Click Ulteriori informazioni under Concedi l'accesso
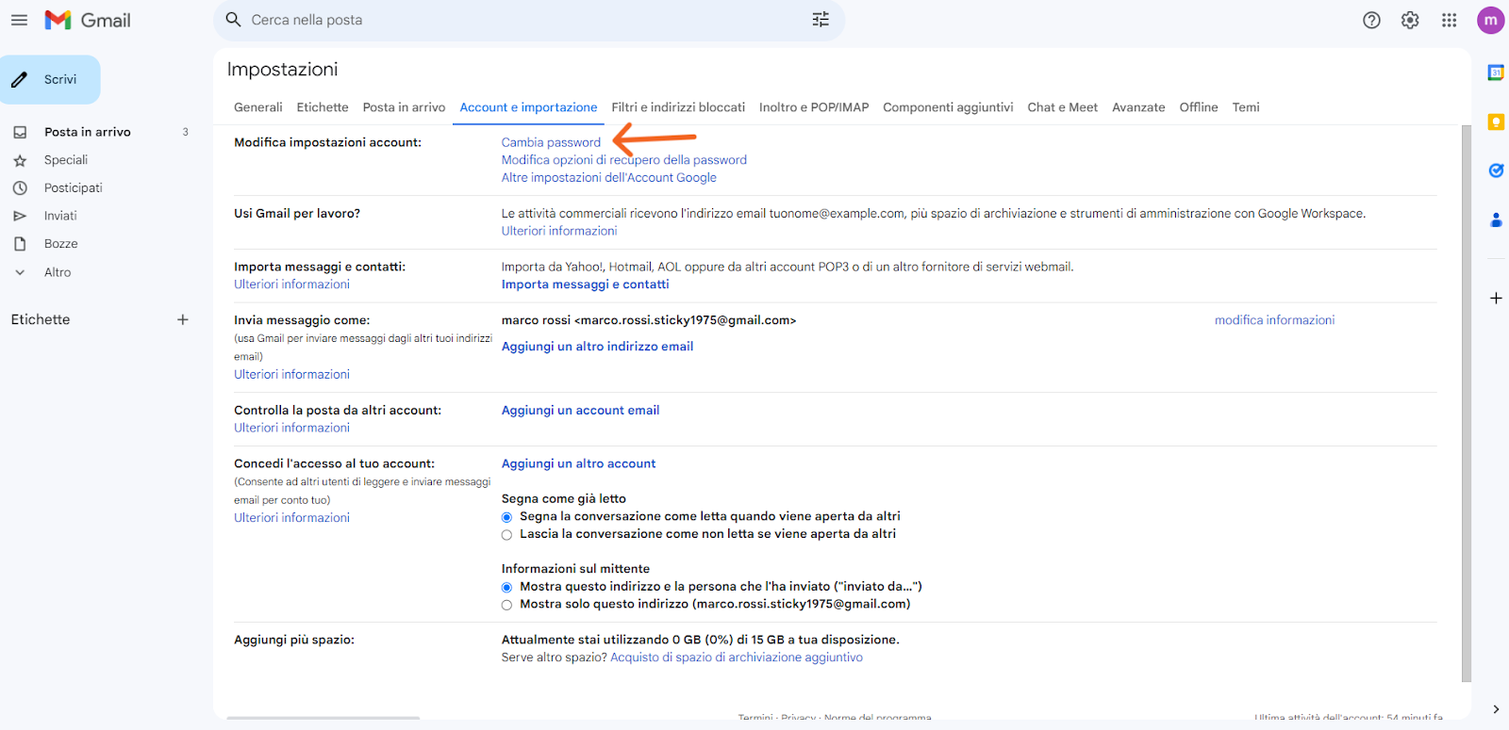 click(x=291, y=518)
